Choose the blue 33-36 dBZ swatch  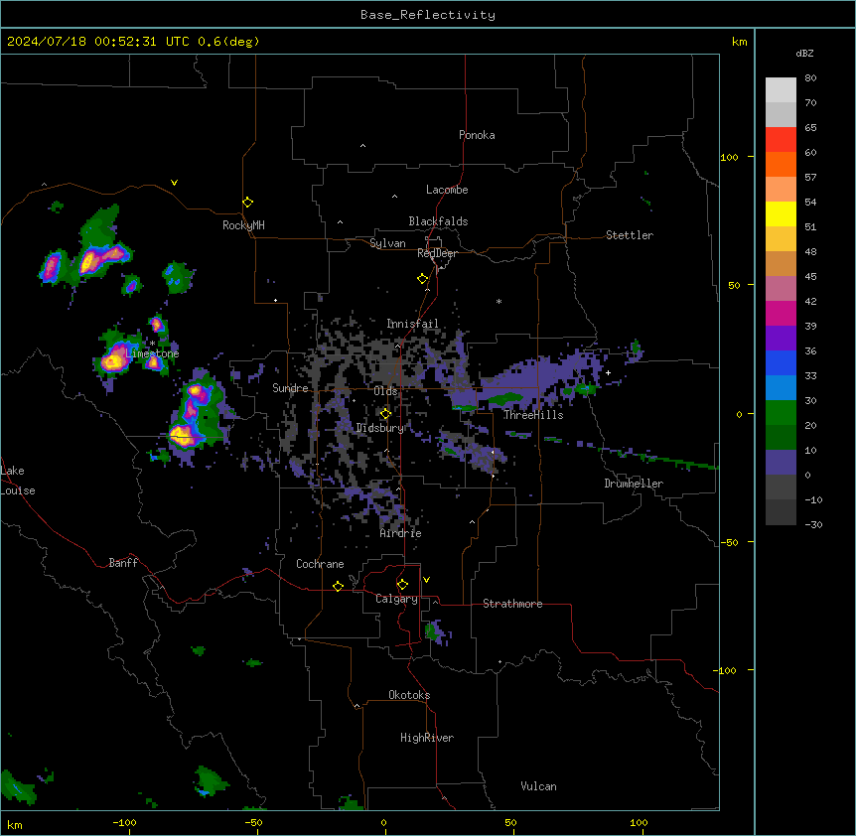pyautogui.click(x=781, y=362)
